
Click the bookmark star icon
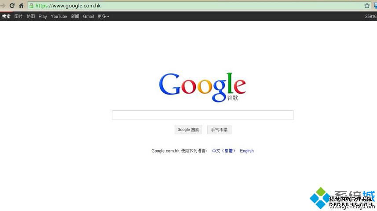point(366,6)
